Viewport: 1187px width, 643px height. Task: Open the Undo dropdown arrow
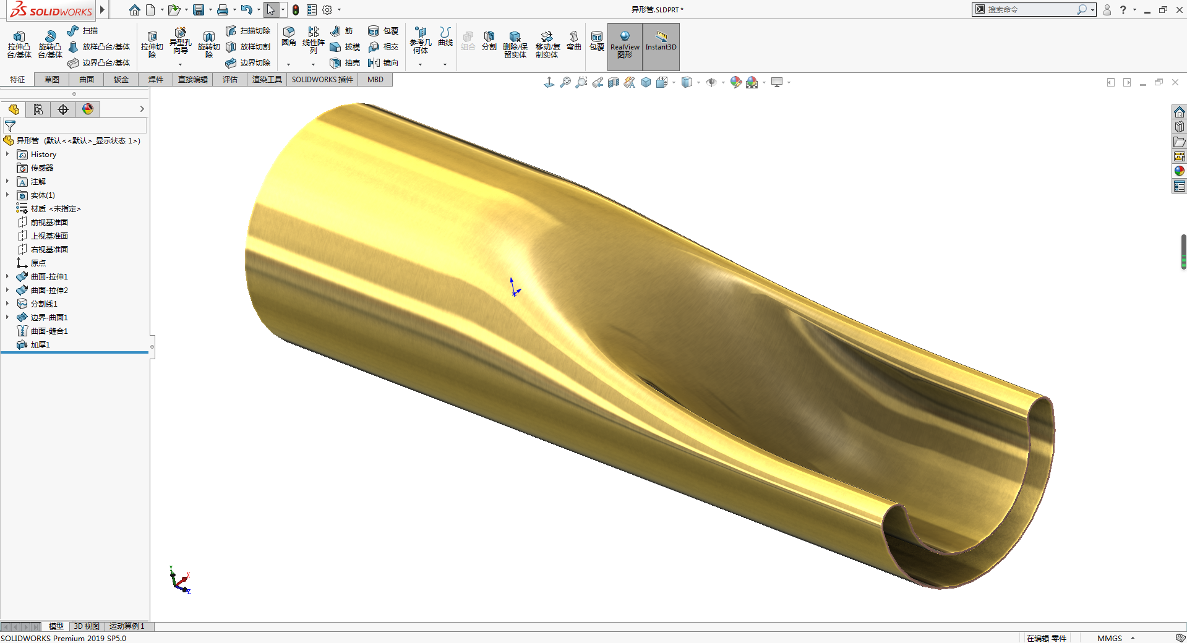coord(259,10)
